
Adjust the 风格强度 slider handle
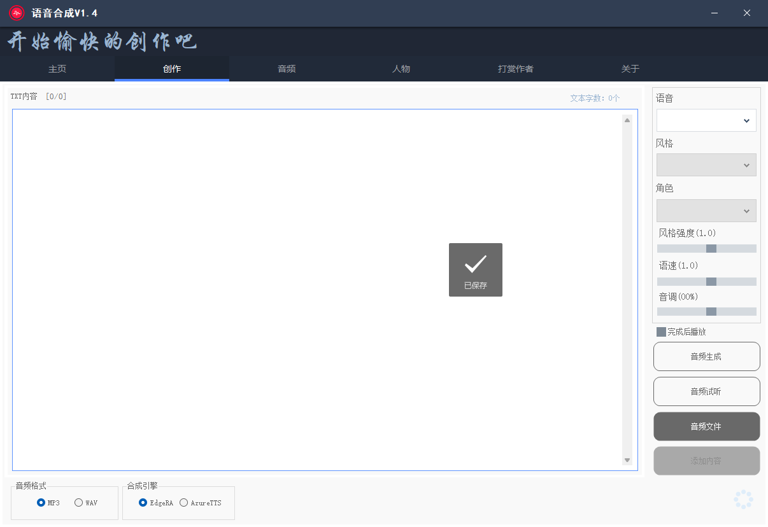point(711,249)
